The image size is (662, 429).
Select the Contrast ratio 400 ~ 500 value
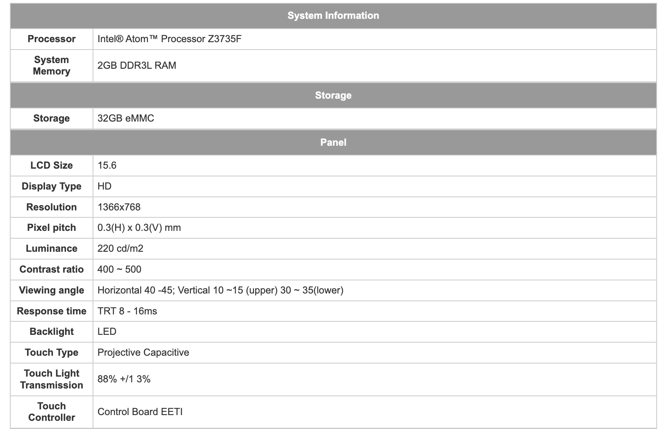click(119, 269)
